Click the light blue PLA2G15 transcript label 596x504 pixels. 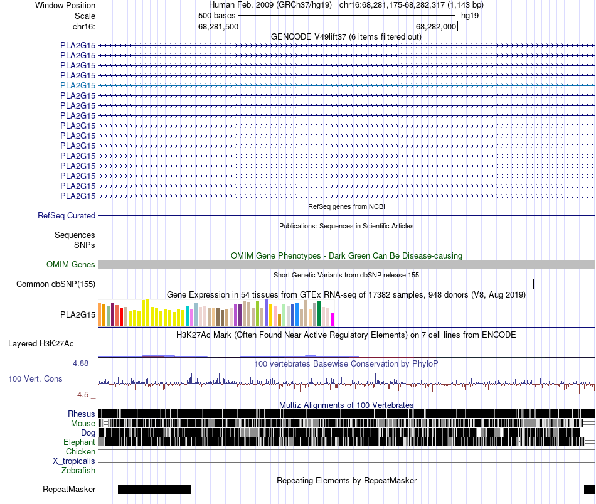[x=78, y=85]
